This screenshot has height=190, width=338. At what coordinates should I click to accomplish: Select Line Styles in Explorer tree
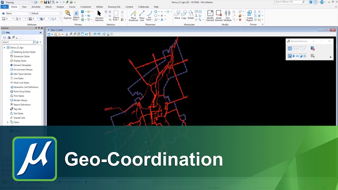(x=18, y=78)
